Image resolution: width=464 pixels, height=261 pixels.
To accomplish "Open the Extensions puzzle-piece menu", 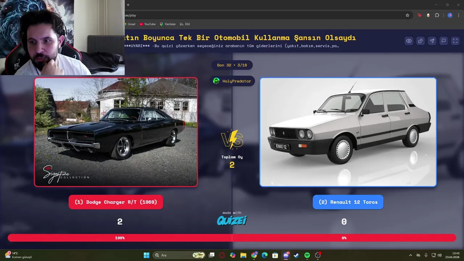I will 437,15.
